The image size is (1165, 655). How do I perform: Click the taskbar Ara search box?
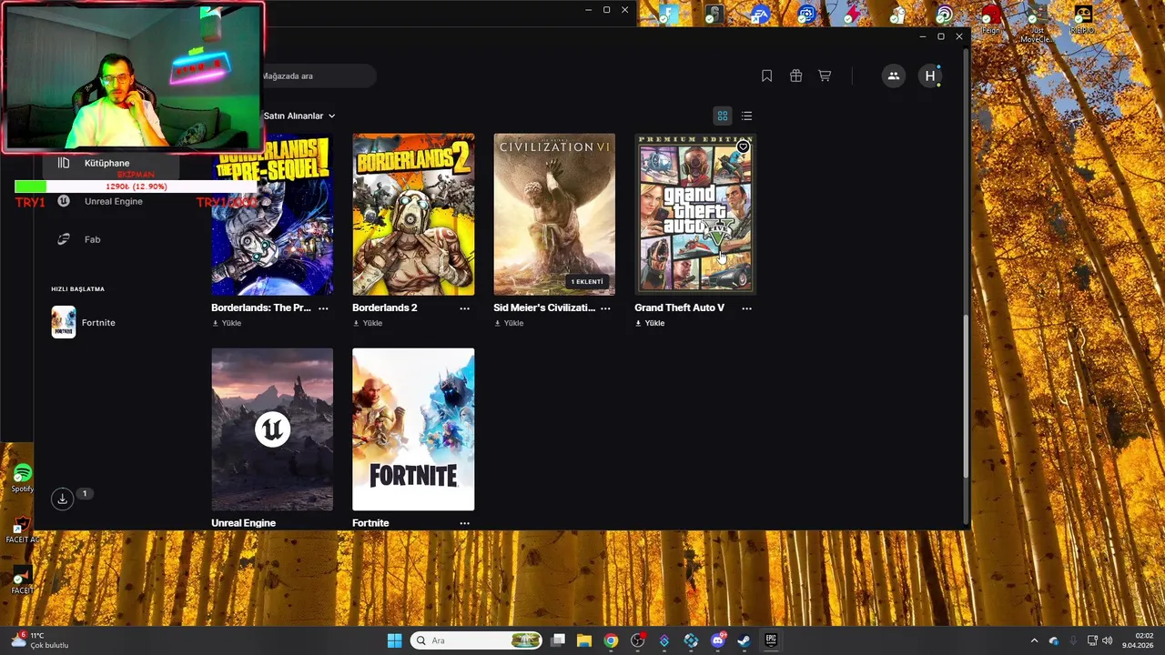[x=477, y=640]
